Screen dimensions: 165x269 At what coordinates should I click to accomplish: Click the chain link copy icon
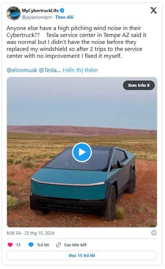pos(58,245)
